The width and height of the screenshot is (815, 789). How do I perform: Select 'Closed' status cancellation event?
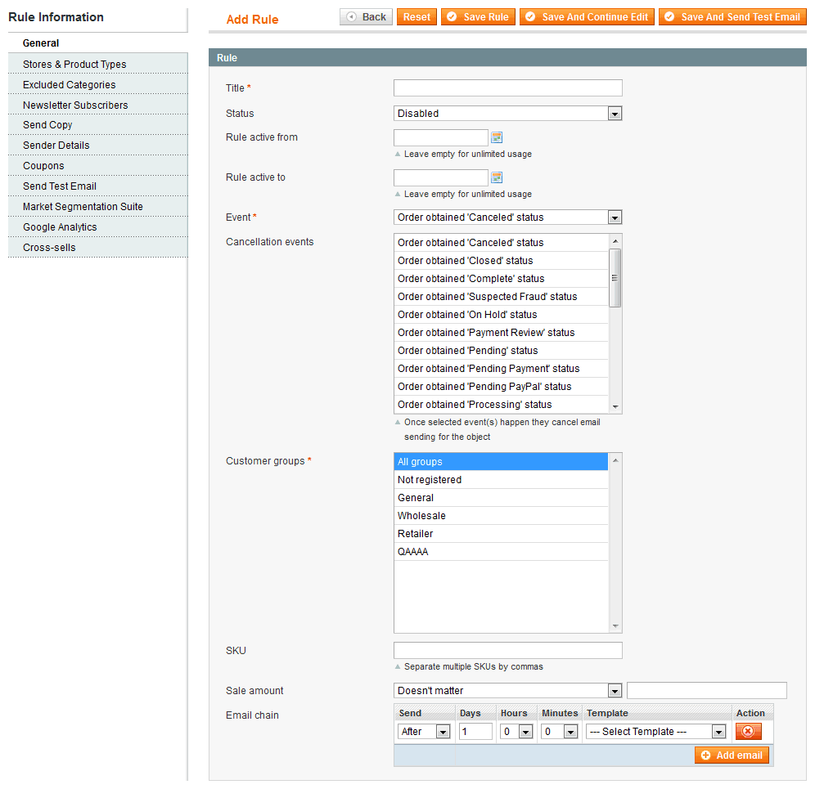[501, 261]
